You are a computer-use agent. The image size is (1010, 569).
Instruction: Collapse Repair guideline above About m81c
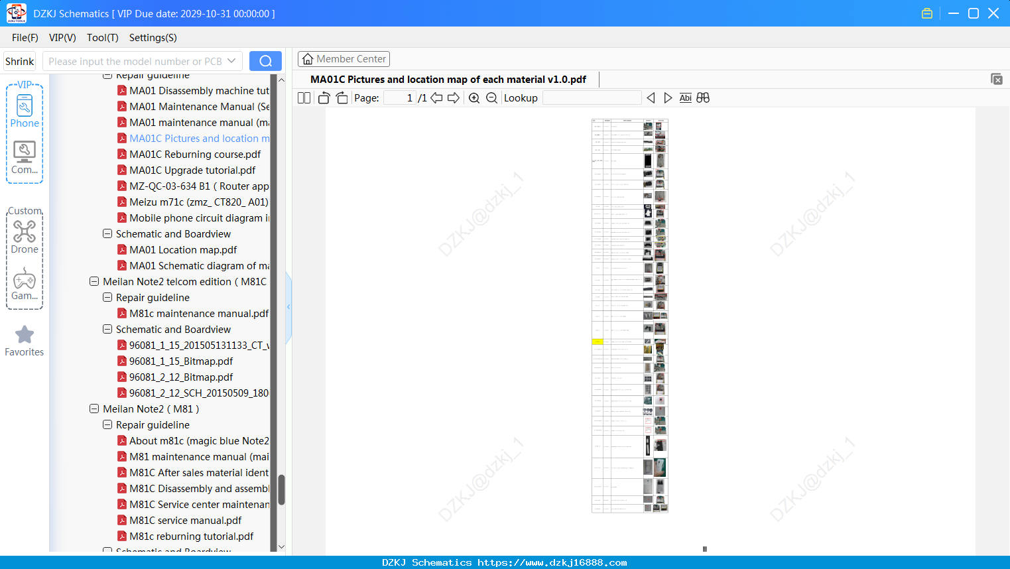pos(107,425)
